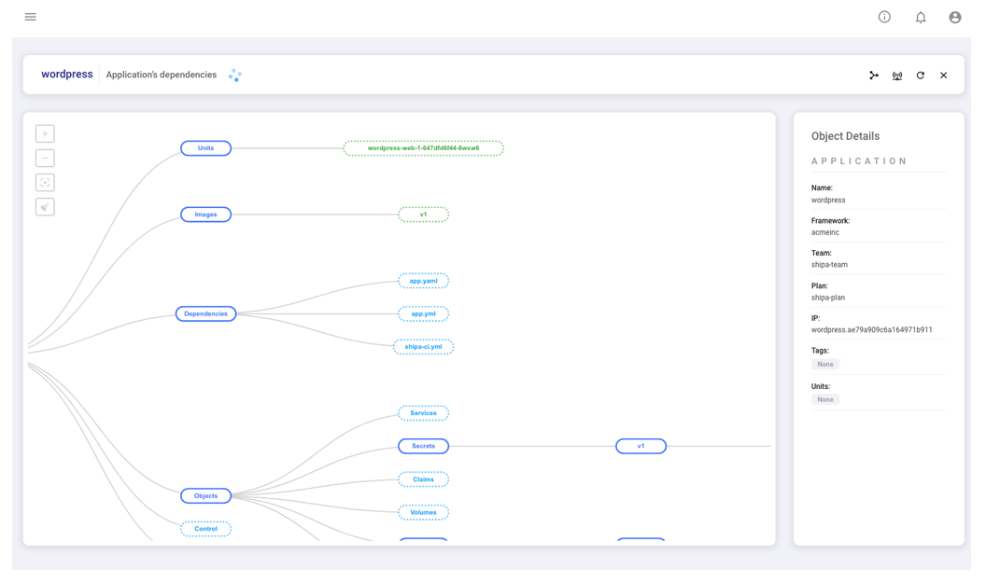
Task: Zoom in on the graph
Action: (45, 134)
